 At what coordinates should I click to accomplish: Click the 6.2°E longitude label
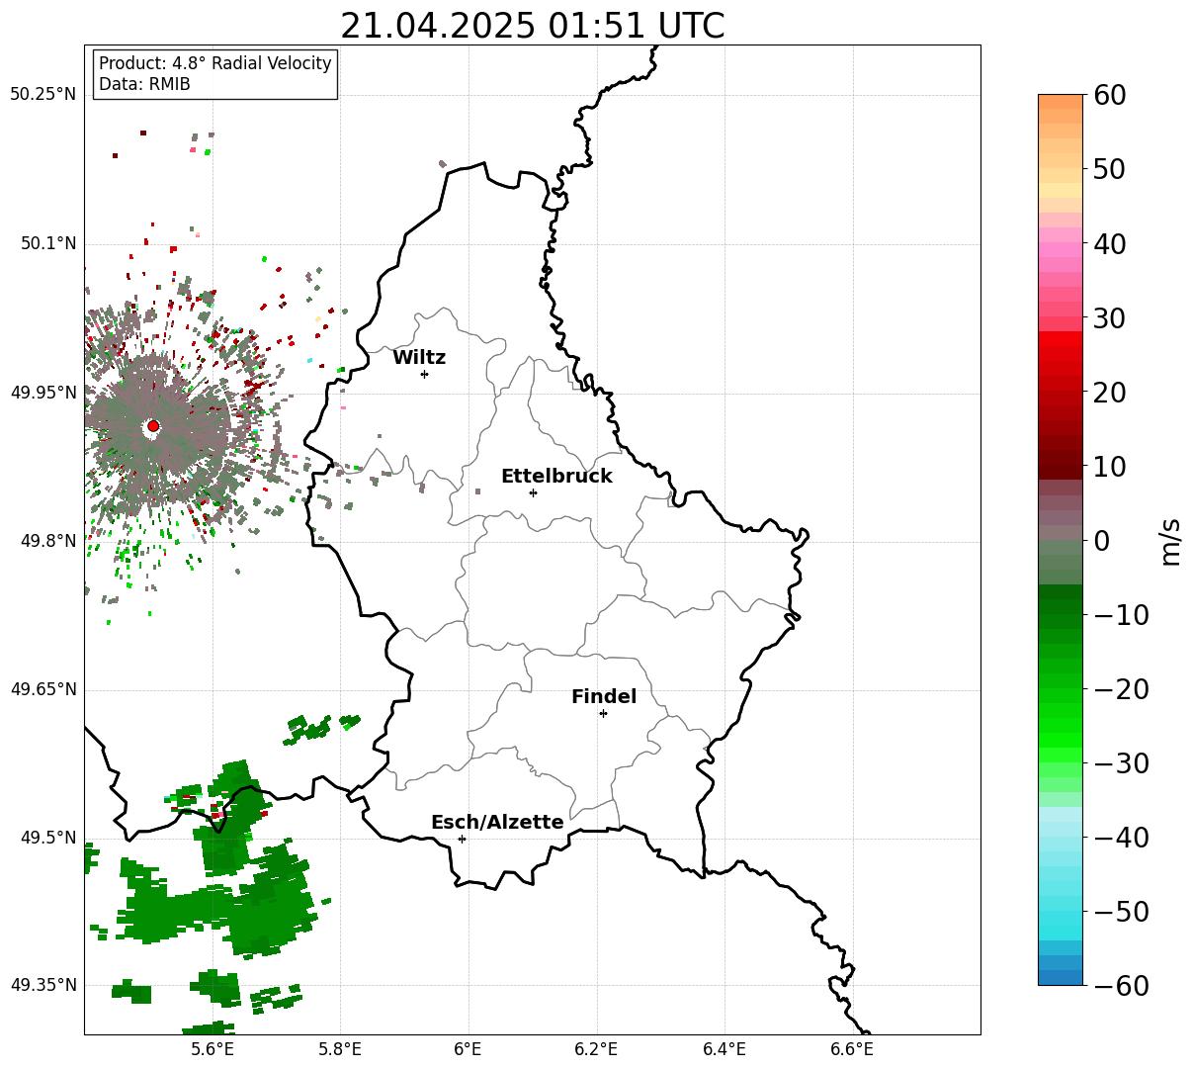(x=597, y=1049)
